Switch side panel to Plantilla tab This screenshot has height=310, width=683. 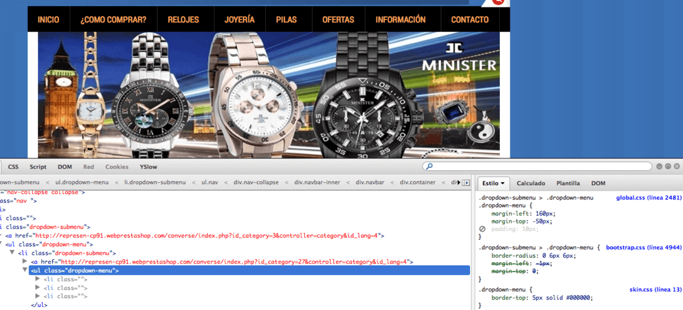[568, 183]
